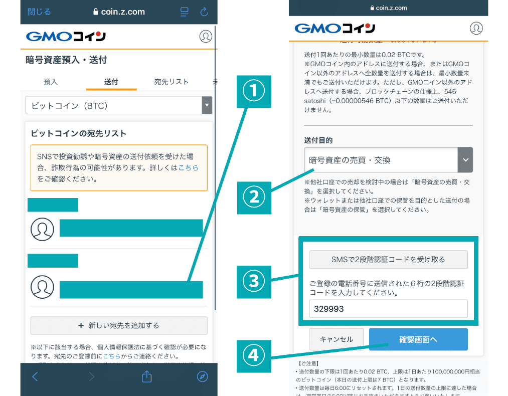Open the reader view icon in address bar

185,12
